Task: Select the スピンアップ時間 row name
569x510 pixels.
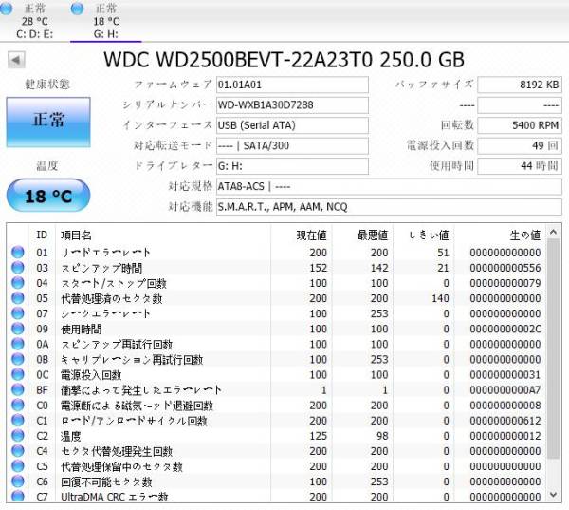Action: pyautogui.click(x=101, y=268)
